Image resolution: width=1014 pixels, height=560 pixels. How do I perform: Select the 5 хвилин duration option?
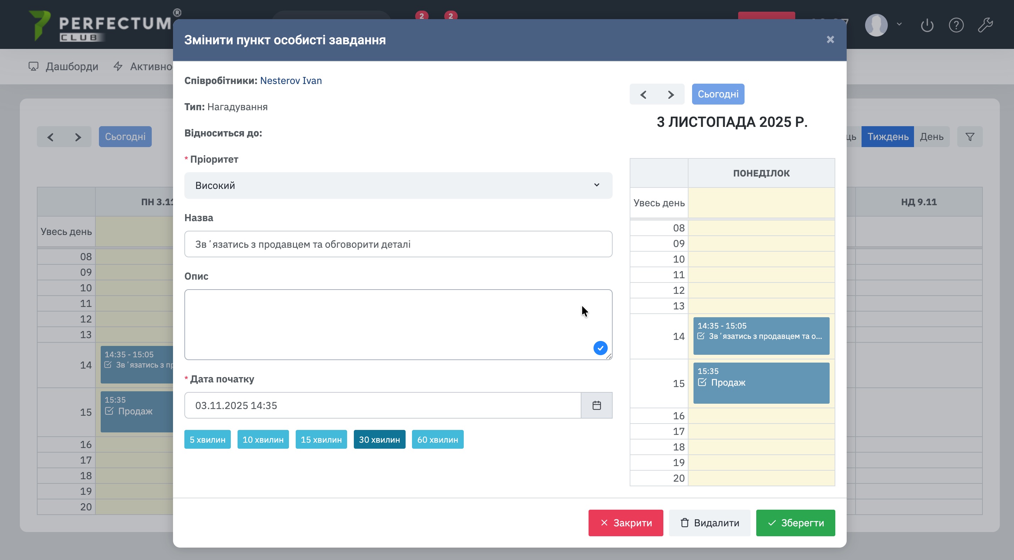tap(207, 439)
